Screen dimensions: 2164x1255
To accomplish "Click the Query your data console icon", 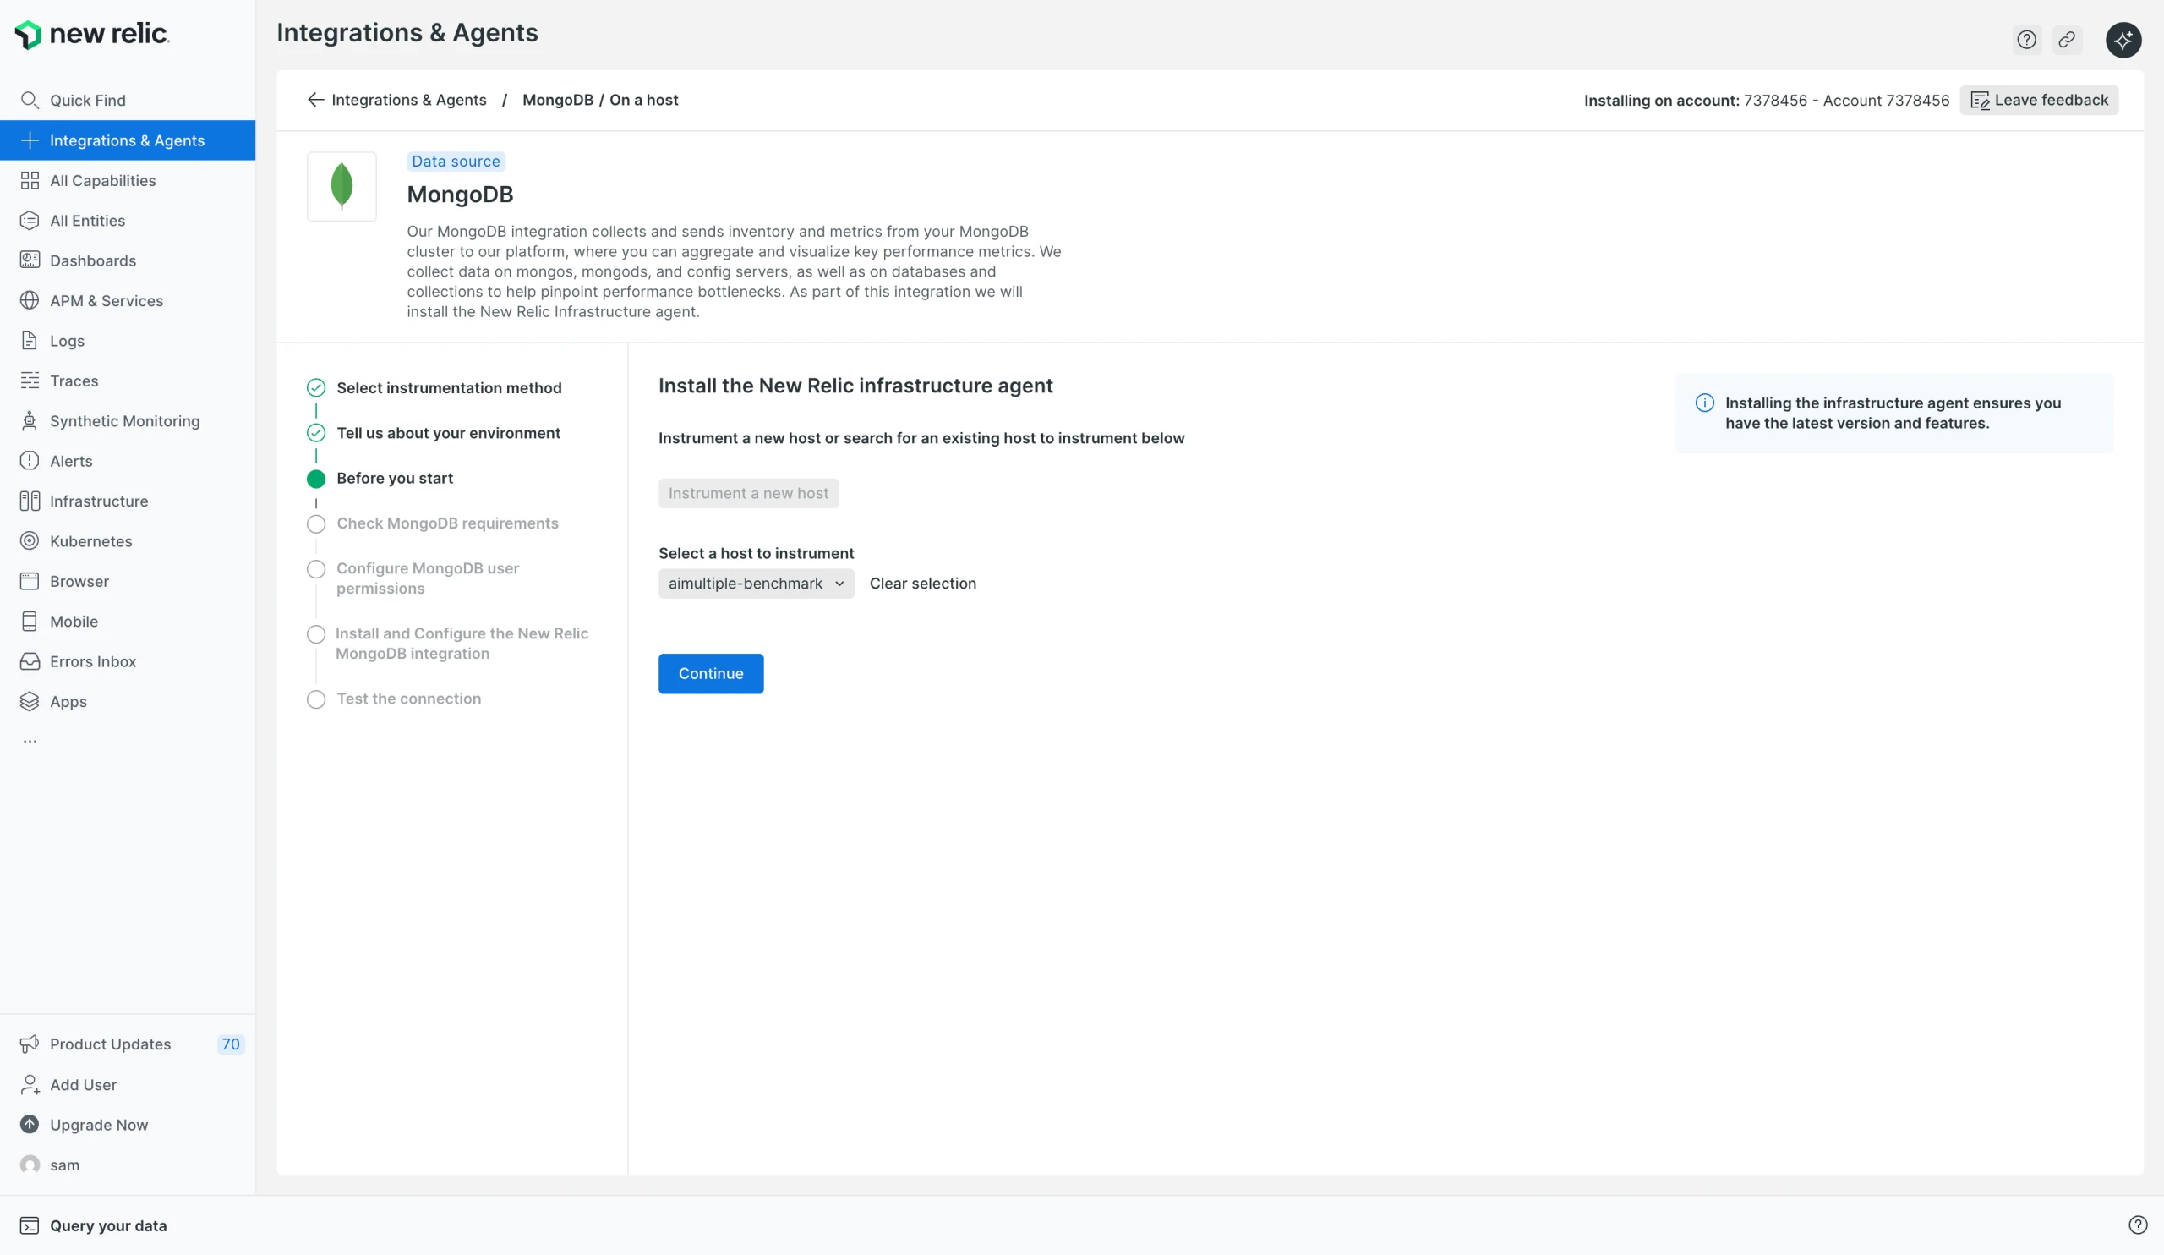I will click(30, 1225).
